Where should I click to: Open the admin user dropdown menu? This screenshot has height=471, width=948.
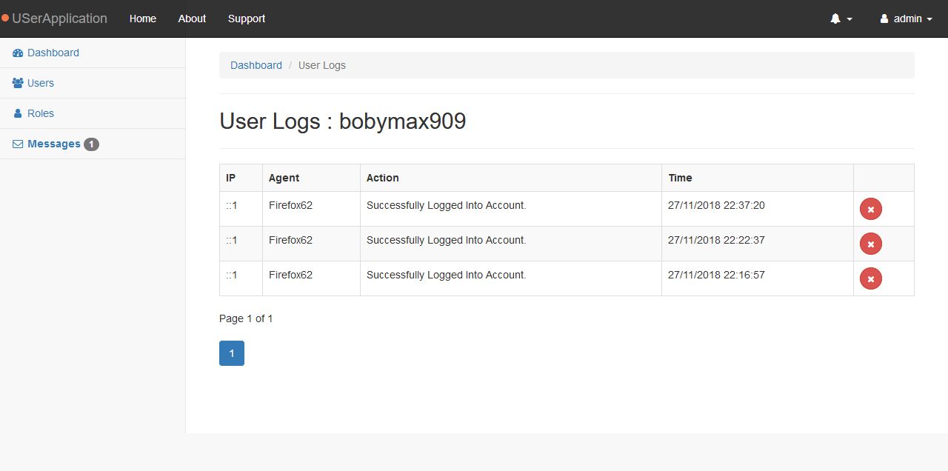point(906,19)
